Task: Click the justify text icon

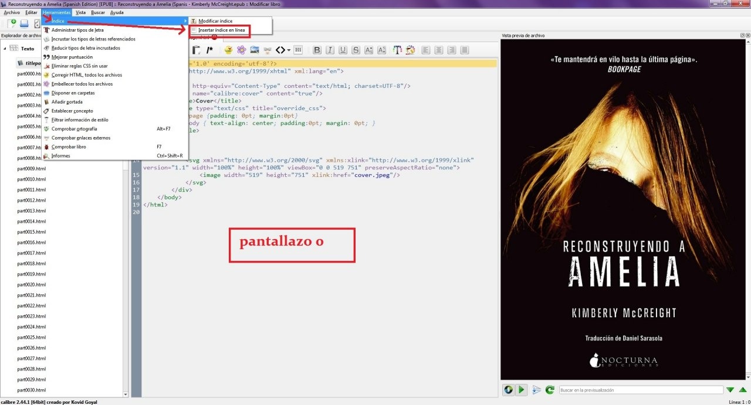Action: point(465,50)
